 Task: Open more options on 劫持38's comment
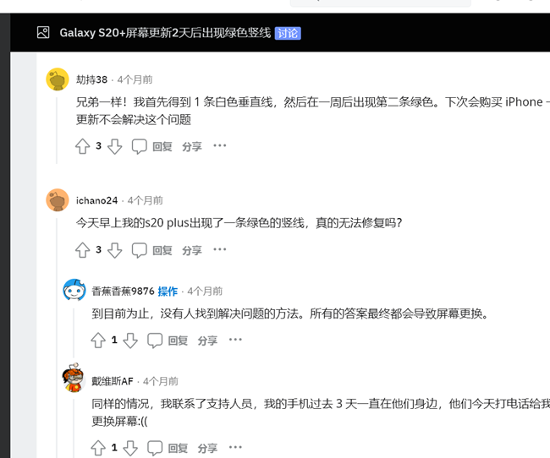point(220,146)
